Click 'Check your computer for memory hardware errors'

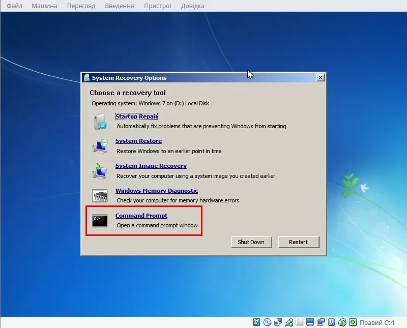coord(178,200)
